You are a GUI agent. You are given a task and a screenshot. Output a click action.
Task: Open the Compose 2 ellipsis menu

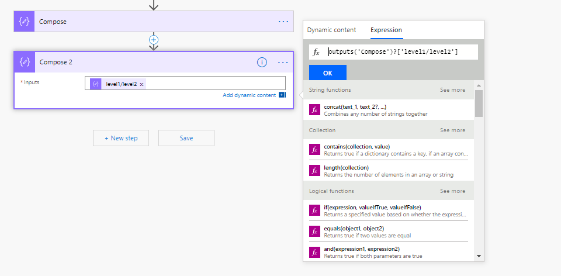coord(283,63)
